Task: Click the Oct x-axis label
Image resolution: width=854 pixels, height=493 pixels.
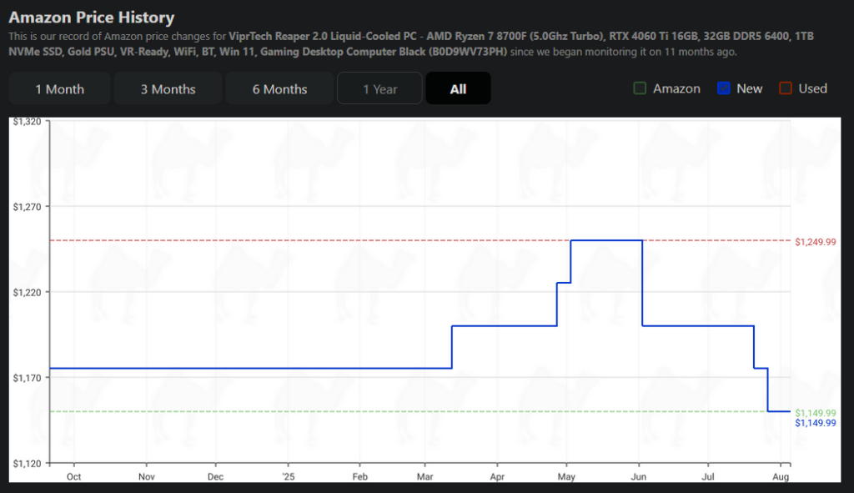Action: (73, 476)
